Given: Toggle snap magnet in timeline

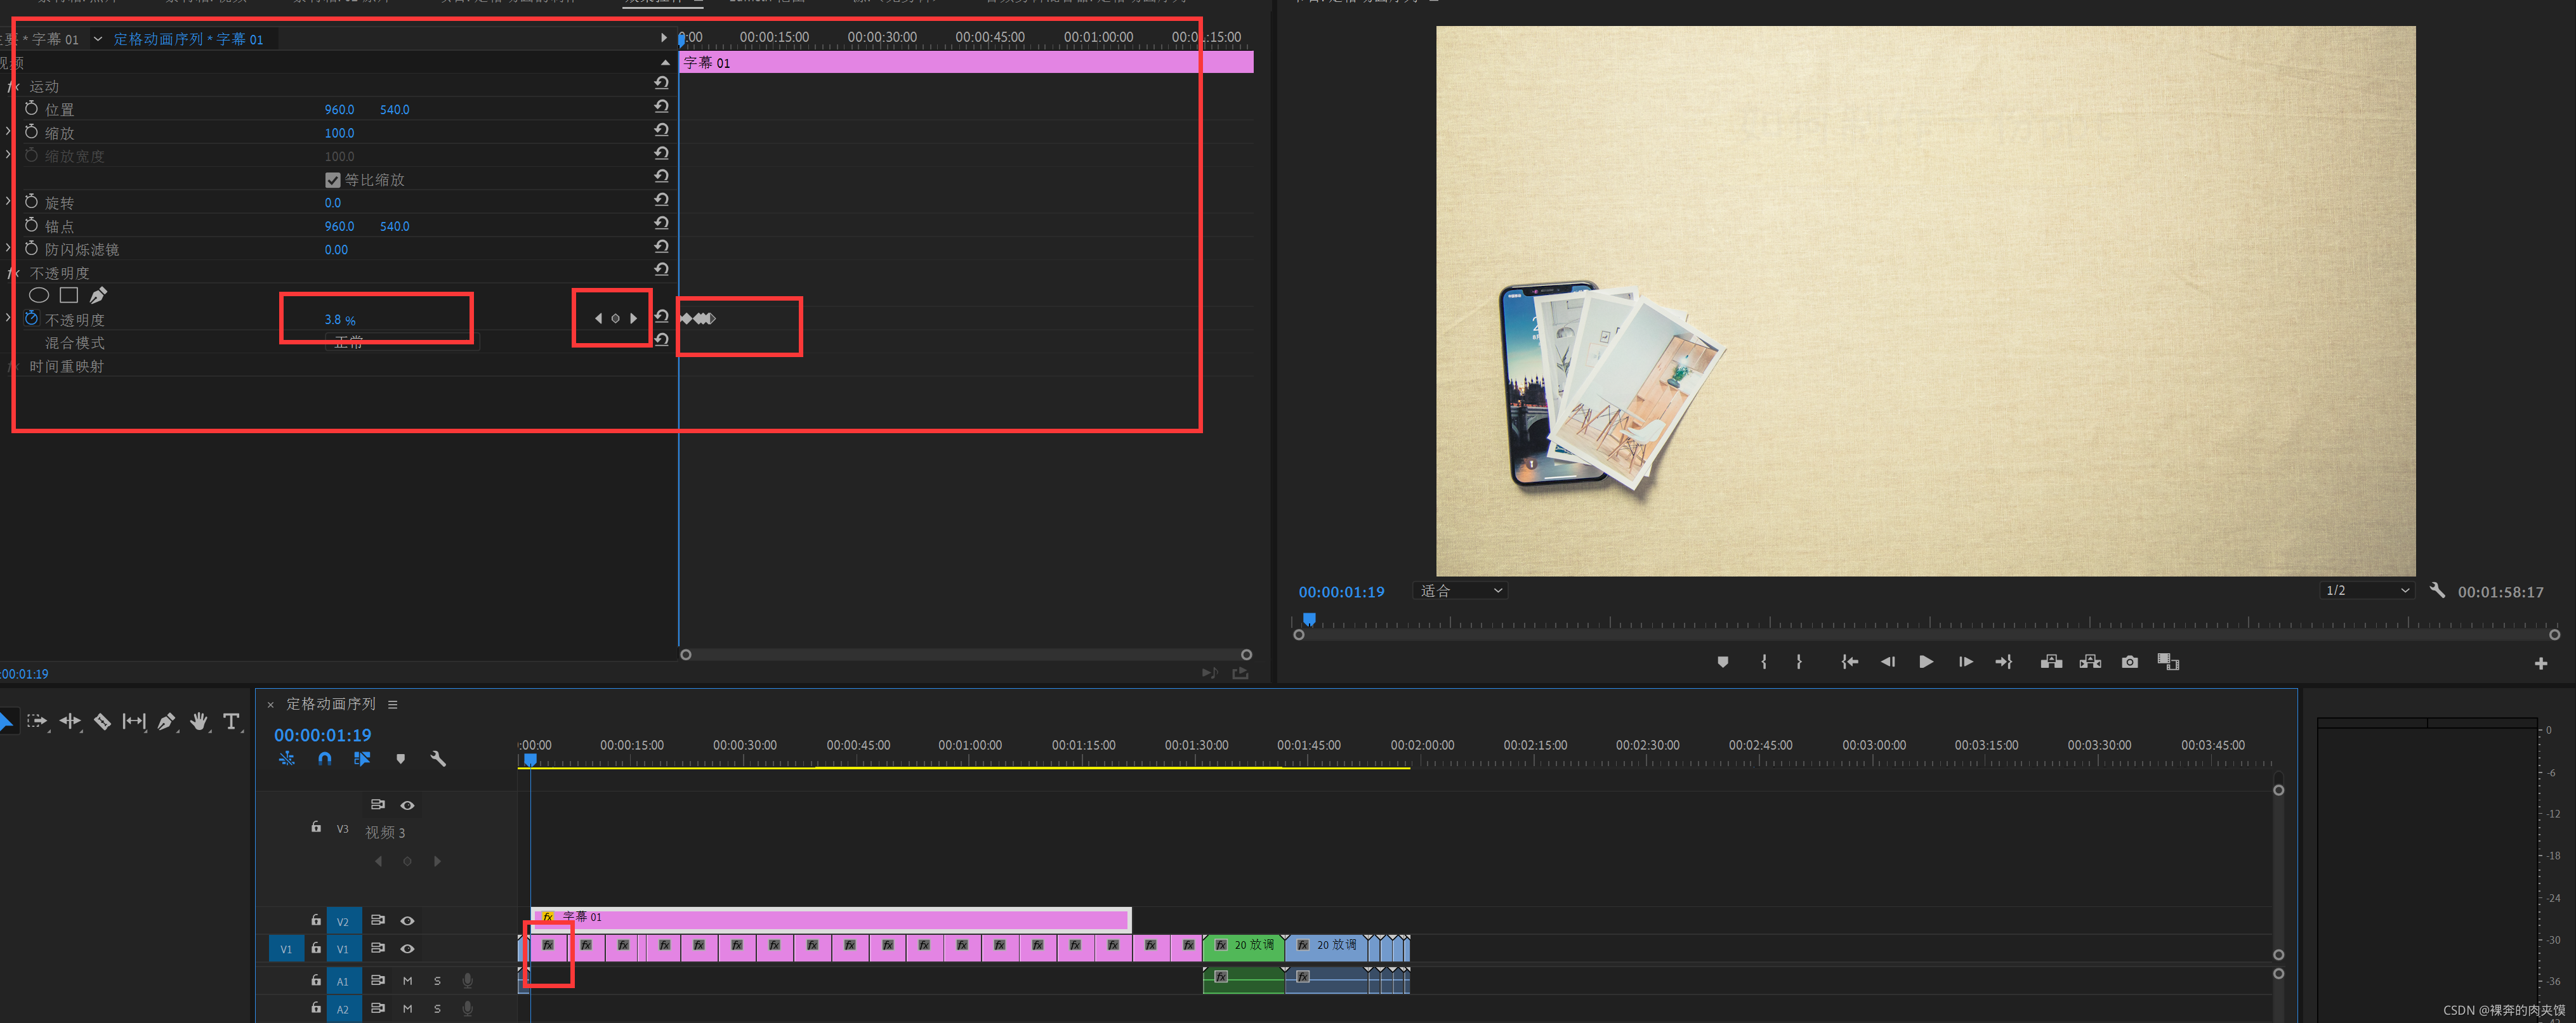Looking at the screenshot, I should pyautogui.click(x=324, y=759).
